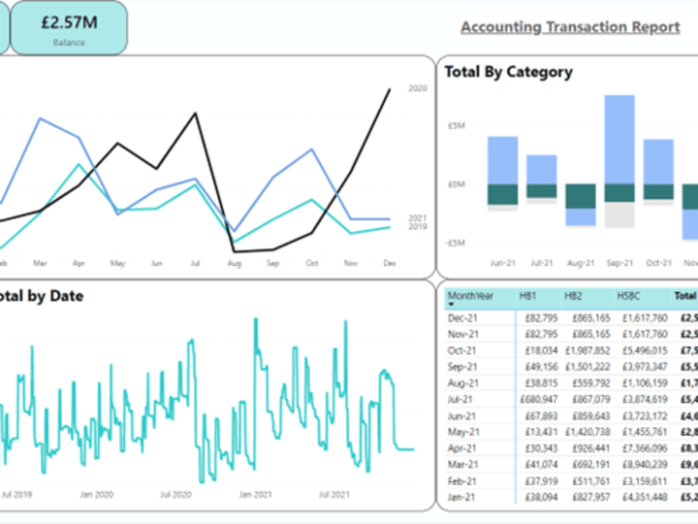This screenshot has width=698, height=524.
Task: Click the Jul-21 HB1 value £680,947
Action: (539, 399)
